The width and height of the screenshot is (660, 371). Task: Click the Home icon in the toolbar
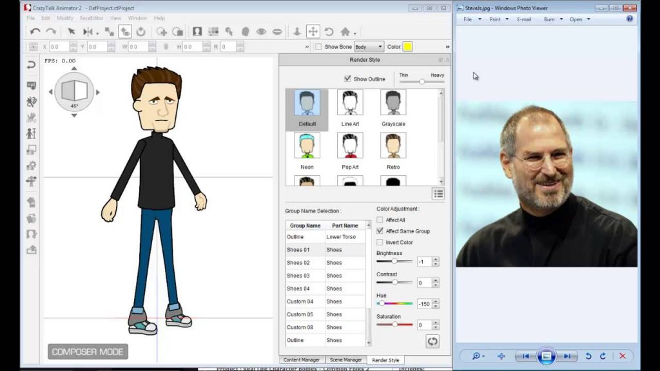pos(346,31)
